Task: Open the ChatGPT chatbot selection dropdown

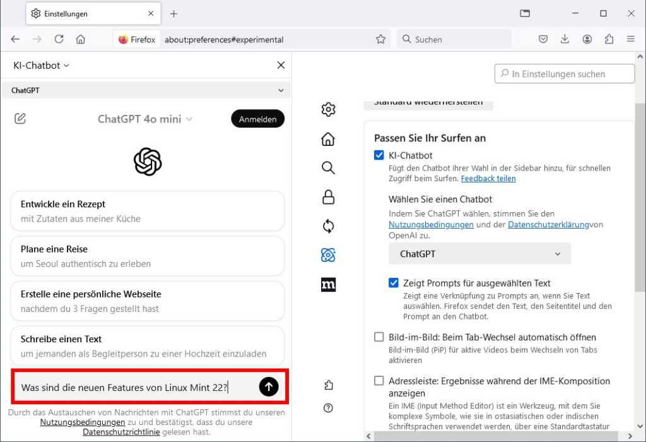Action: (x=479, y=254)
